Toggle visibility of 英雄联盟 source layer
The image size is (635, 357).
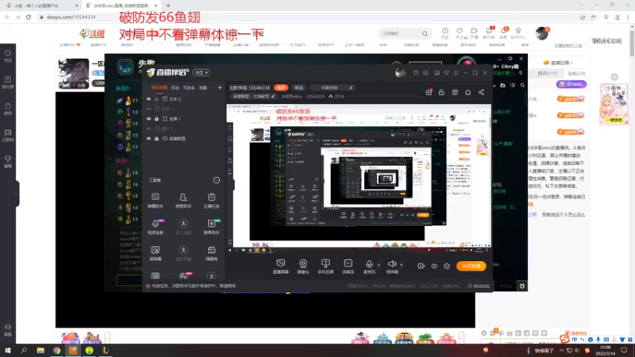(148, 138)
